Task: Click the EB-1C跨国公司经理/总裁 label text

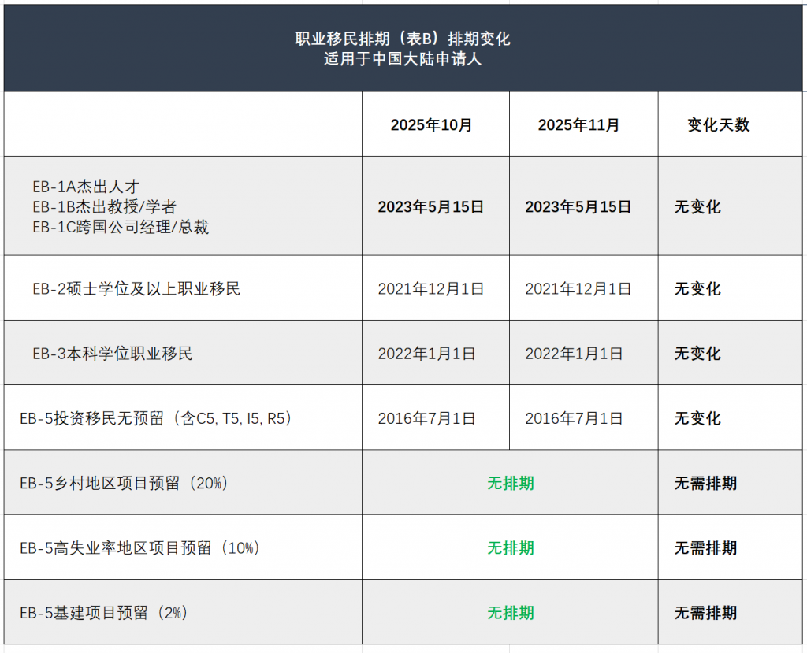Action: pos(121,228)
